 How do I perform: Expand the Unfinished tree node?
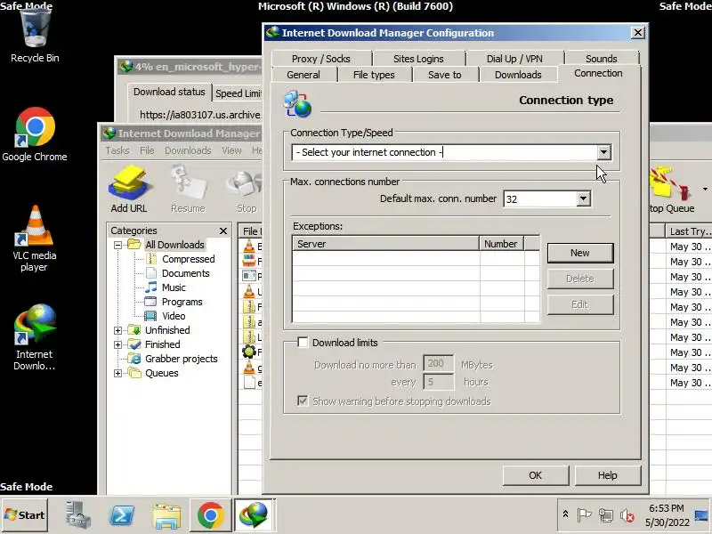coord(118,330)
